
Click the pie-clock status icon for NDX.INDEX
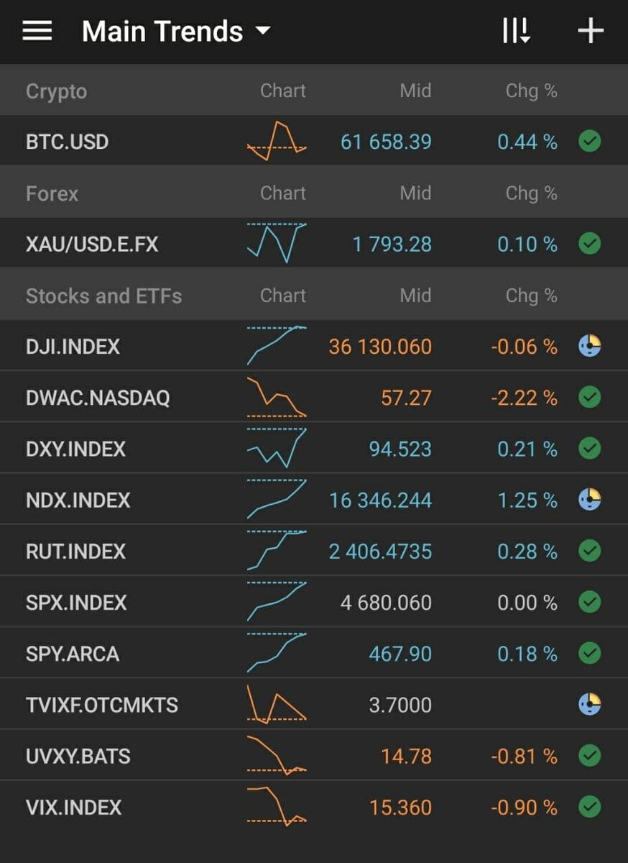(x=590, y=499)
